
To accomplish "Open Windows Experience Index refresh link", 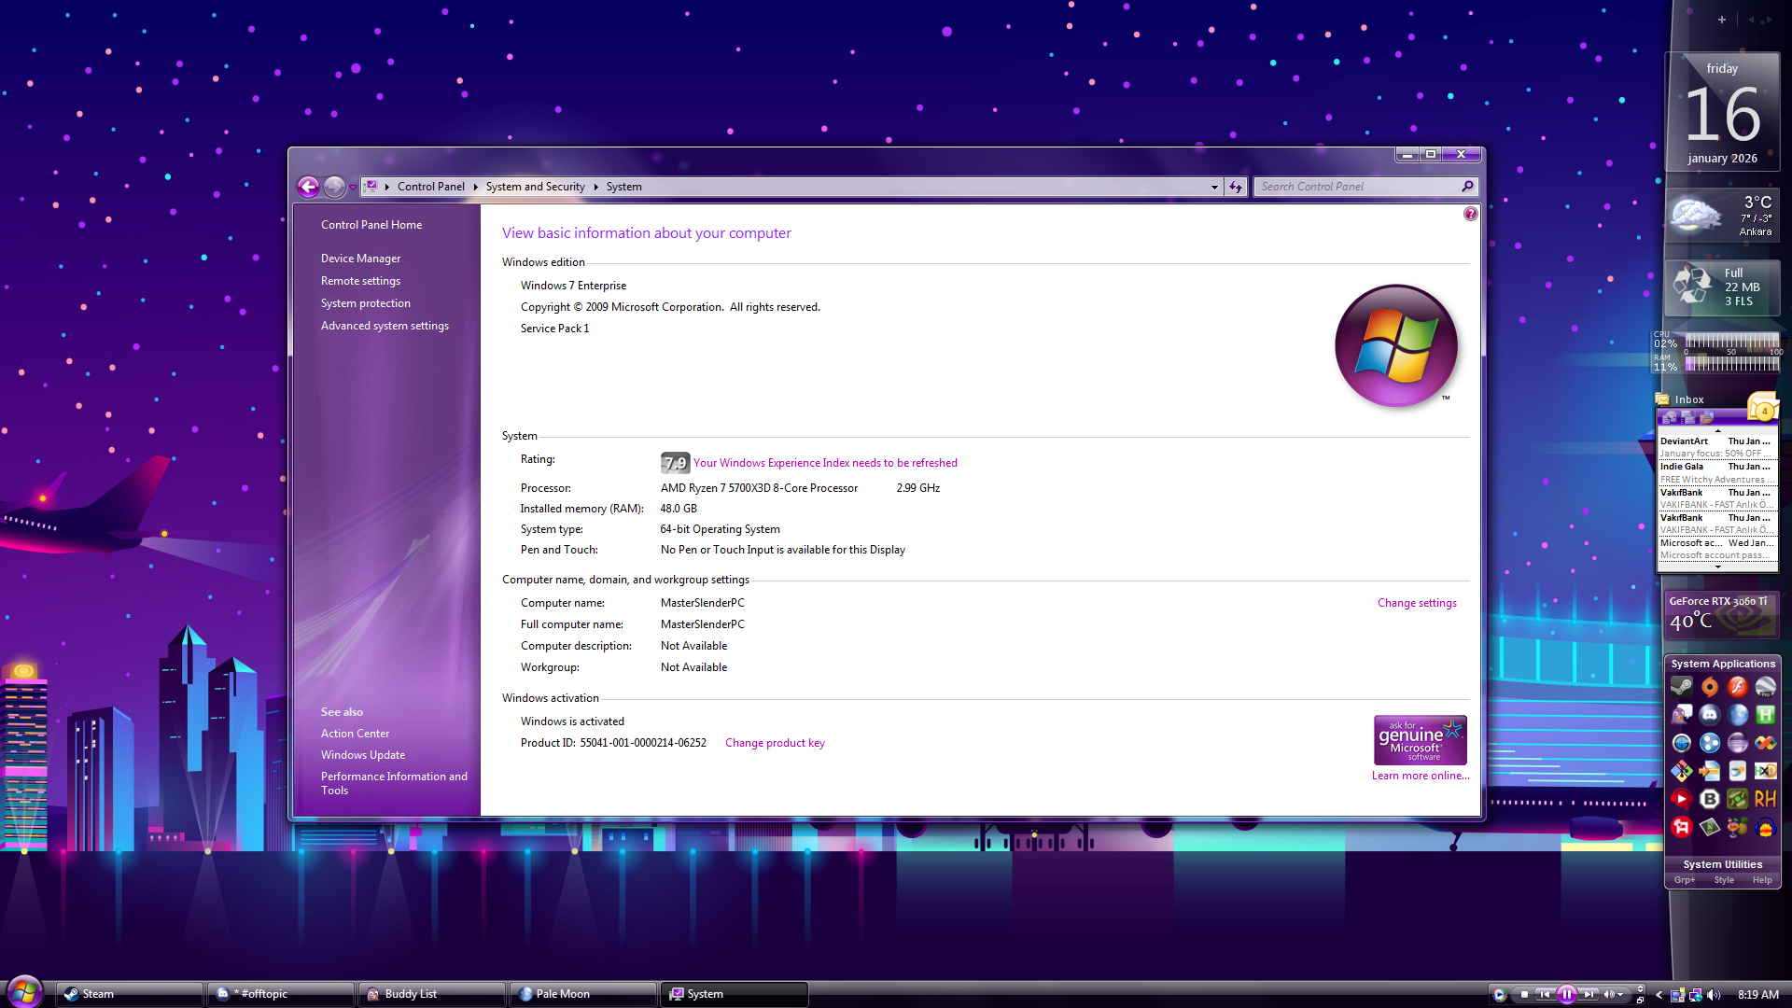I will pos(825,463).
